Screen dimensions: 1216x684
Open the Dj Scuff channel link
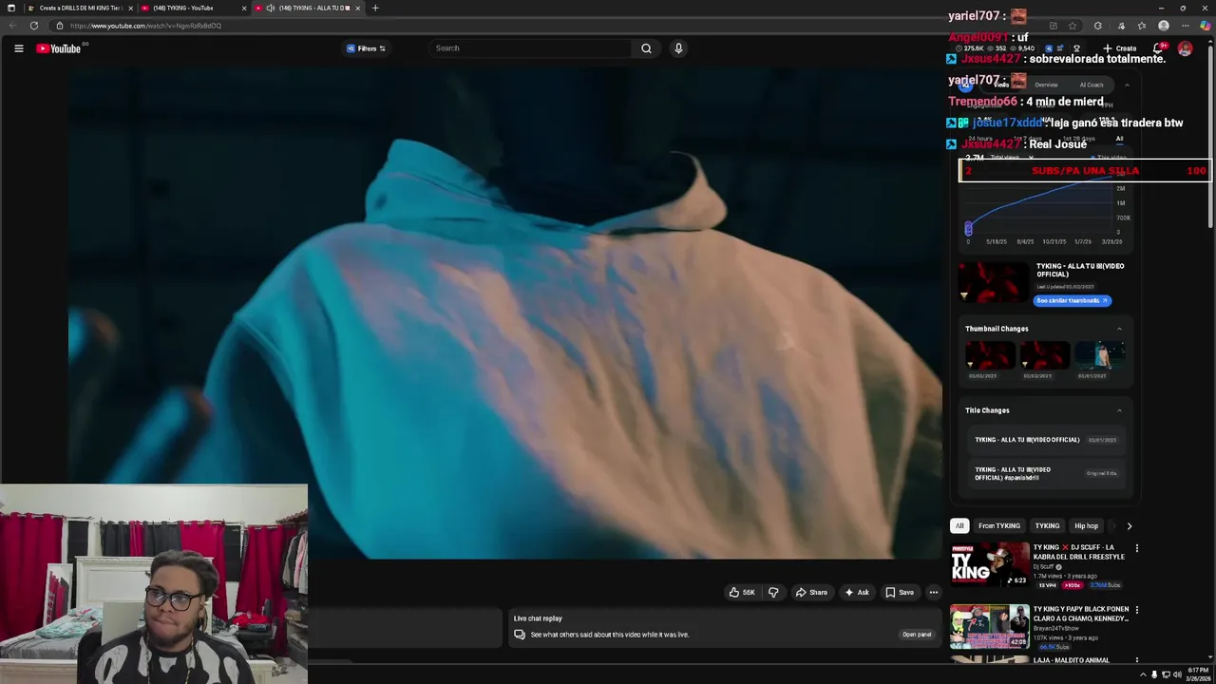tap(1046, 567)
